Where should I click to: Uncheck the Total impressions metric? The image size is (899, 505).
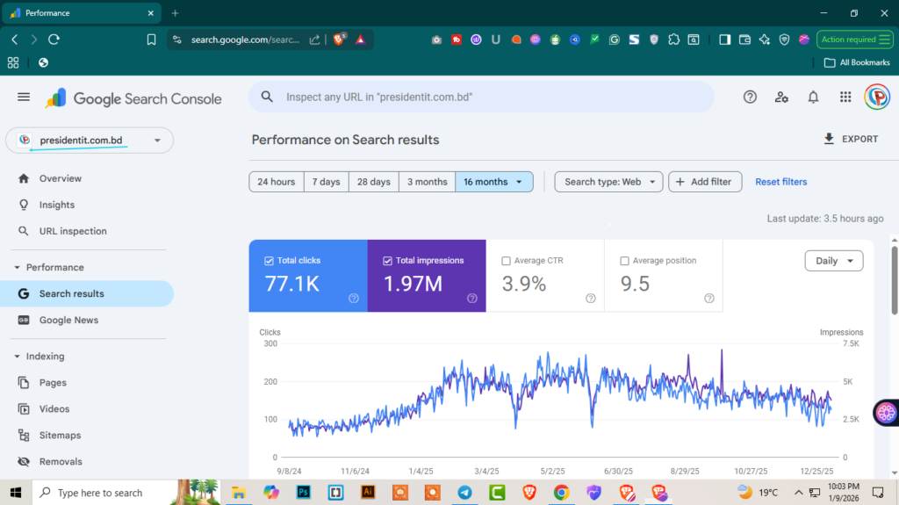(387, 261)
